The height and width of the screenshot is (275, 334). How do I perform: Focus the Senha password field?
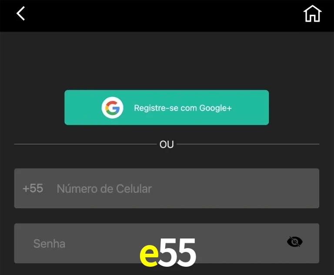pos(167,243)
